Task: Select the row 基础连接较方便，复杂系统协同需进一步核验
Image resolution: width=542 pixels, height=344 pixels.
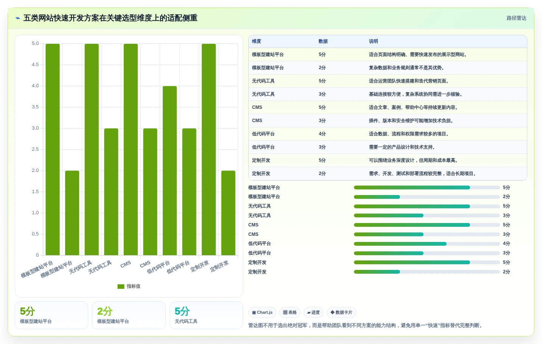Action: pyautogui.click(x=388, y=94)
